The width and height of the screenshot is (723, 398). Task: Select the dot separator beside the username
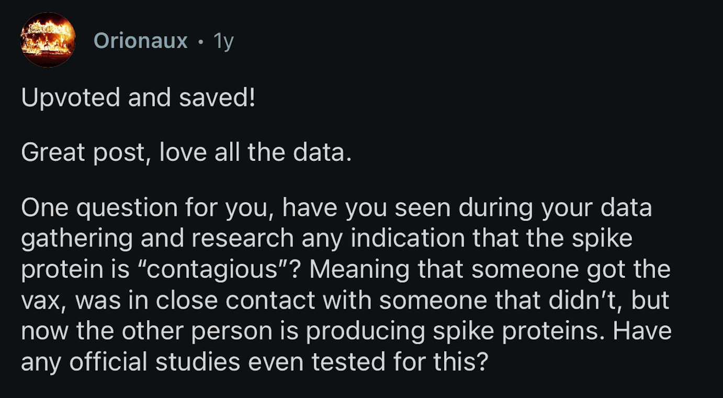coord(201,42)
